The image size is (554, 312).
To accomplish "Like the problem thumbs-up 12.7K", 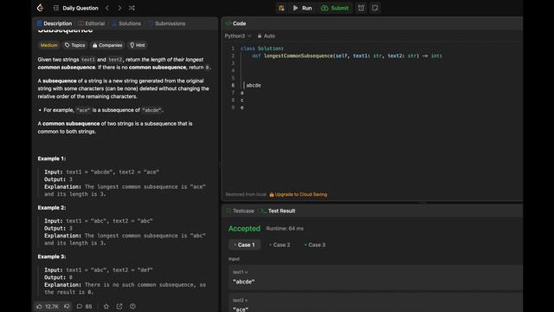I will [x=48, y=306].
